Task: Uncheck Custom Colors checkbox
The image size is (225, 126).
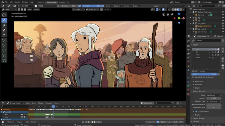Action: coord(196,112)
